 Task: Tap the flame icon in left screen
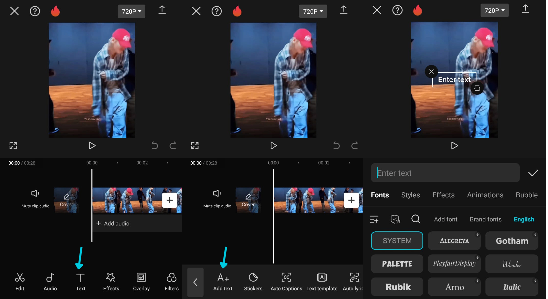click(x=56, y=11)
